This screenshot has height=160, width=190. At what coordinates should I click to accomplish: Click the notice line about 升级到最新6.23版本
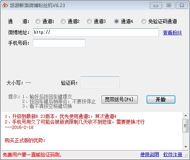coord(60,116)
